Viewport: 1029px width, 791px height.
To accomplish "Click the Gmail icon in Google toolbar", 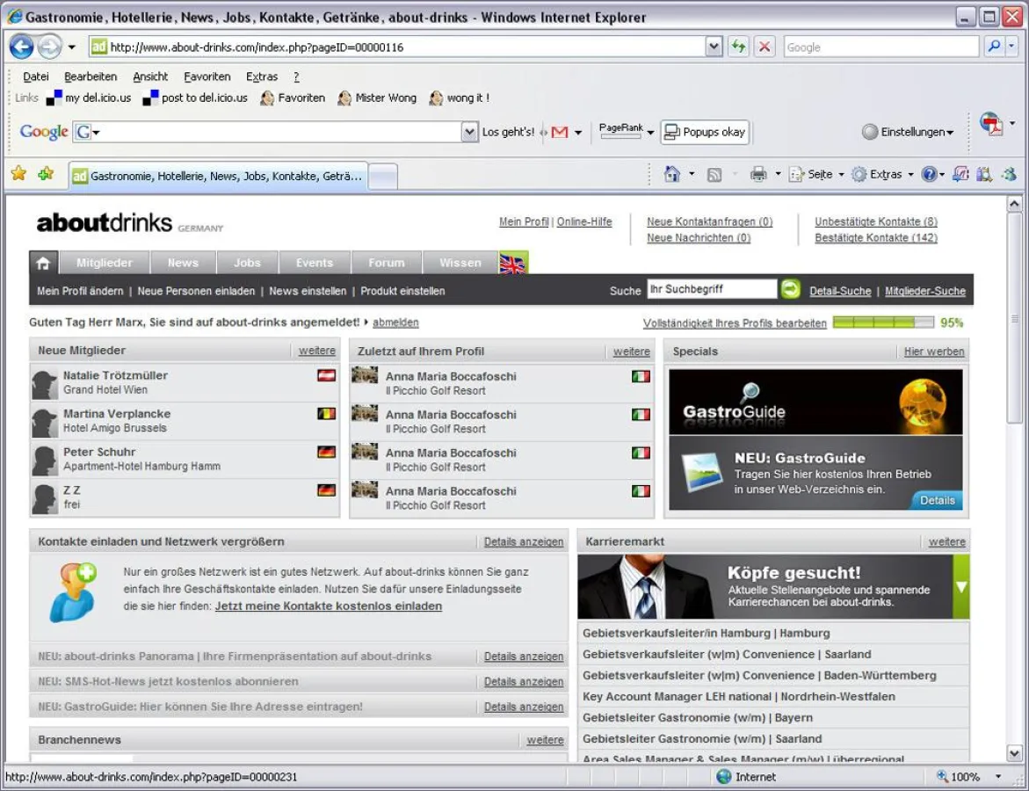I will point(560,133).
